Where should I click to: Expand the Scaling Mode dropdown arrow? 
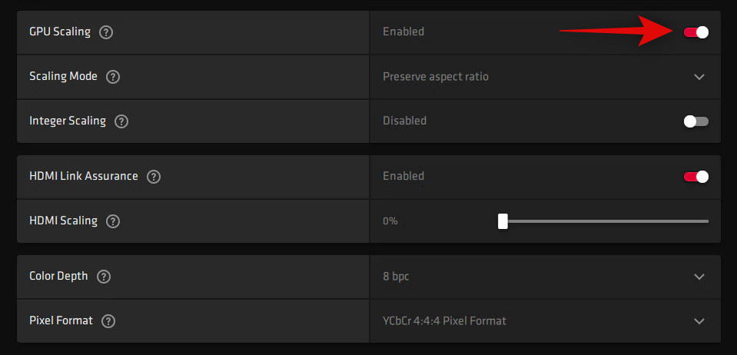[699, 77]
